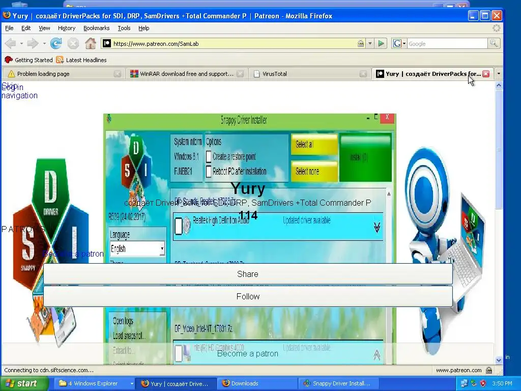Toggle the Create a restore point checkbox
Image resolution: width=521 pixels, height=391 pixels.
(209, 157)
